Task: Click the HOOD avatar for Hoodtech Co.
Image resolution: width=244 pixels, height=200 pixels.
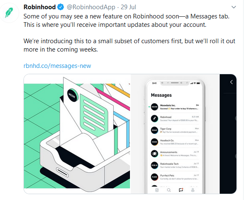Action: click(x=154, y=142)
